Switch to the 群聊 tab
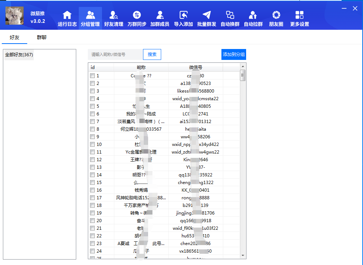 click(42, 37)
